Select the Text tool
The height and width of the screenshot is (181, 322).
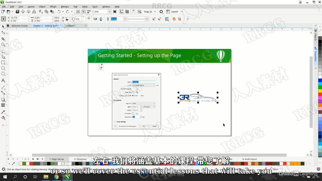(3, 80)
